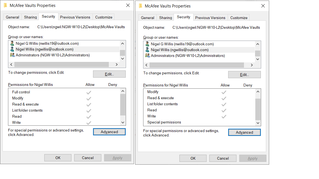This screenshot has width=319, height=179.
Task: Open General tab in right window
Action: (x=148, y=18)
